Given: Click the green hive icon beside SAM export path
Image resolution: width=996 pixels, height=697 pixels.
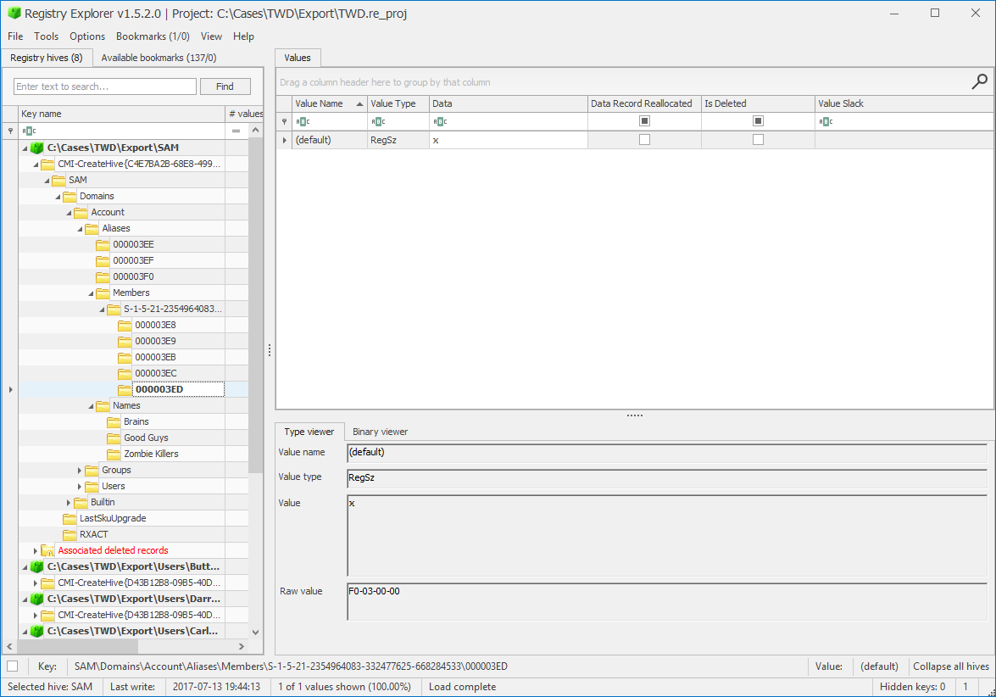Looking at the screenshot, I should (x=37, y=147).
